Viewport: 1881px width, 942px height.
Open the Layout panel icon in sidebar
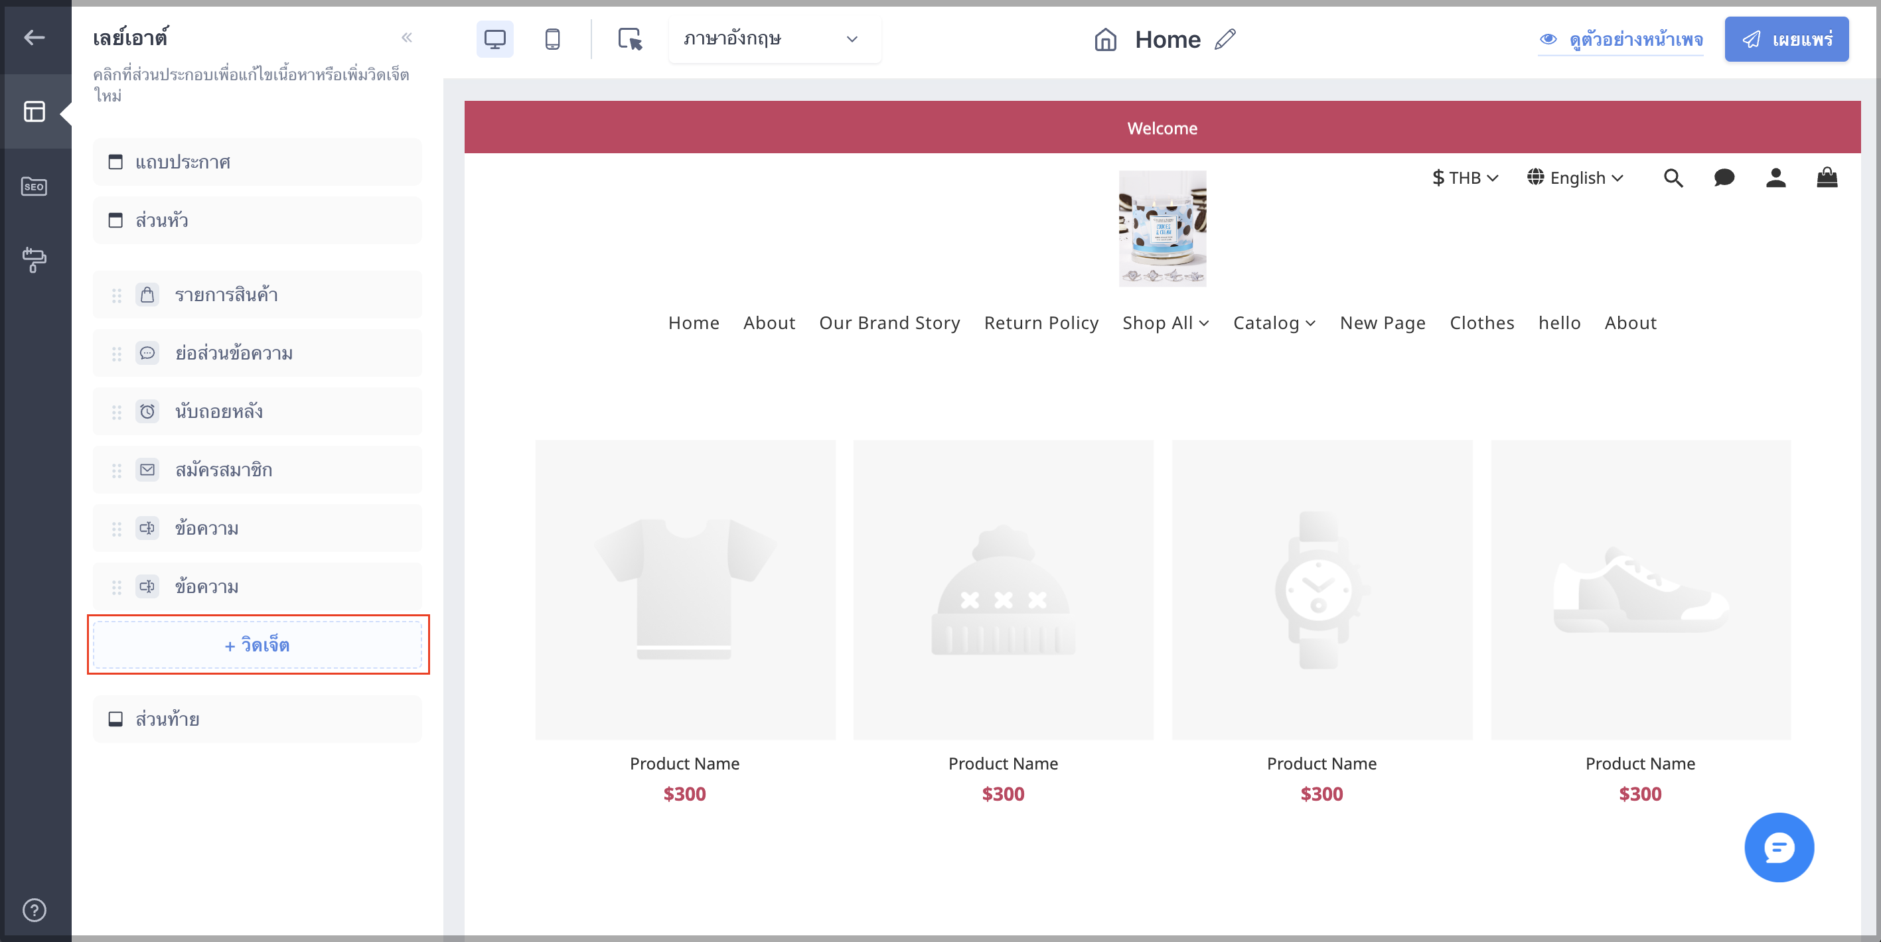tap(35, 111)
